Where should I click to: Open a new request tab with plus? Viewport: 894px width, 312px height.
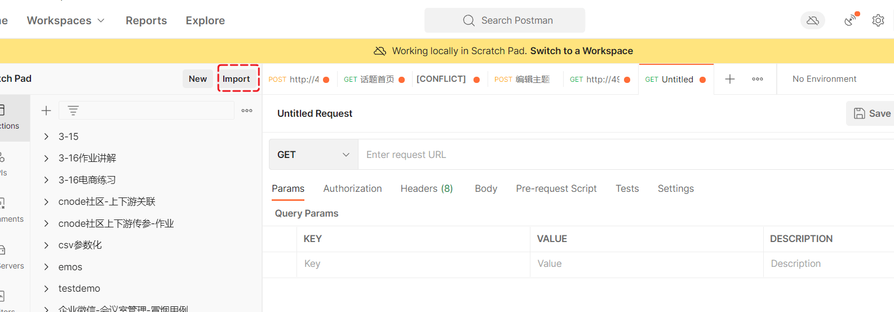(729, 79)
